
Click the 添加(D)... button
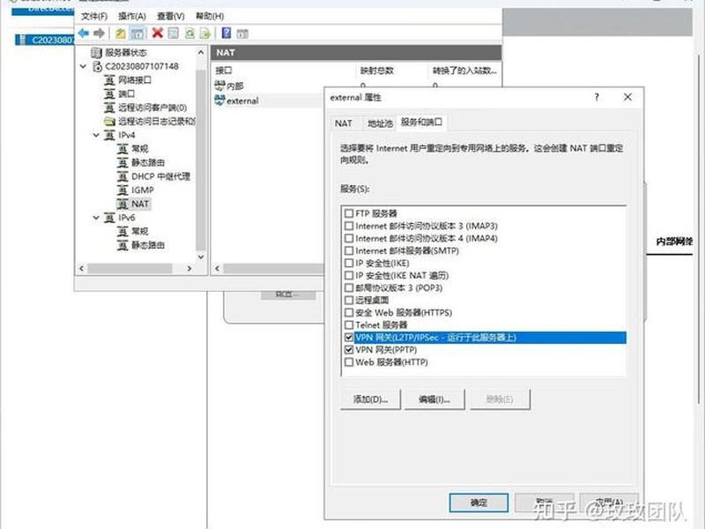(370, 399)
